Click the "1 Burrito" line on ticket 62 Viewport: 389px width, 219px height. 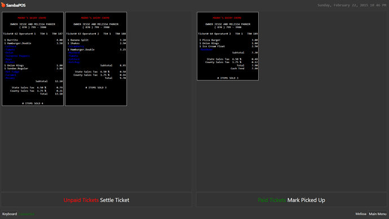point(33,40)
